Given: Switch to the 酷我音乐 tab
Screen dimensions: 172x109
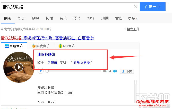Looking at the screenshot, I should click(41, 46).
